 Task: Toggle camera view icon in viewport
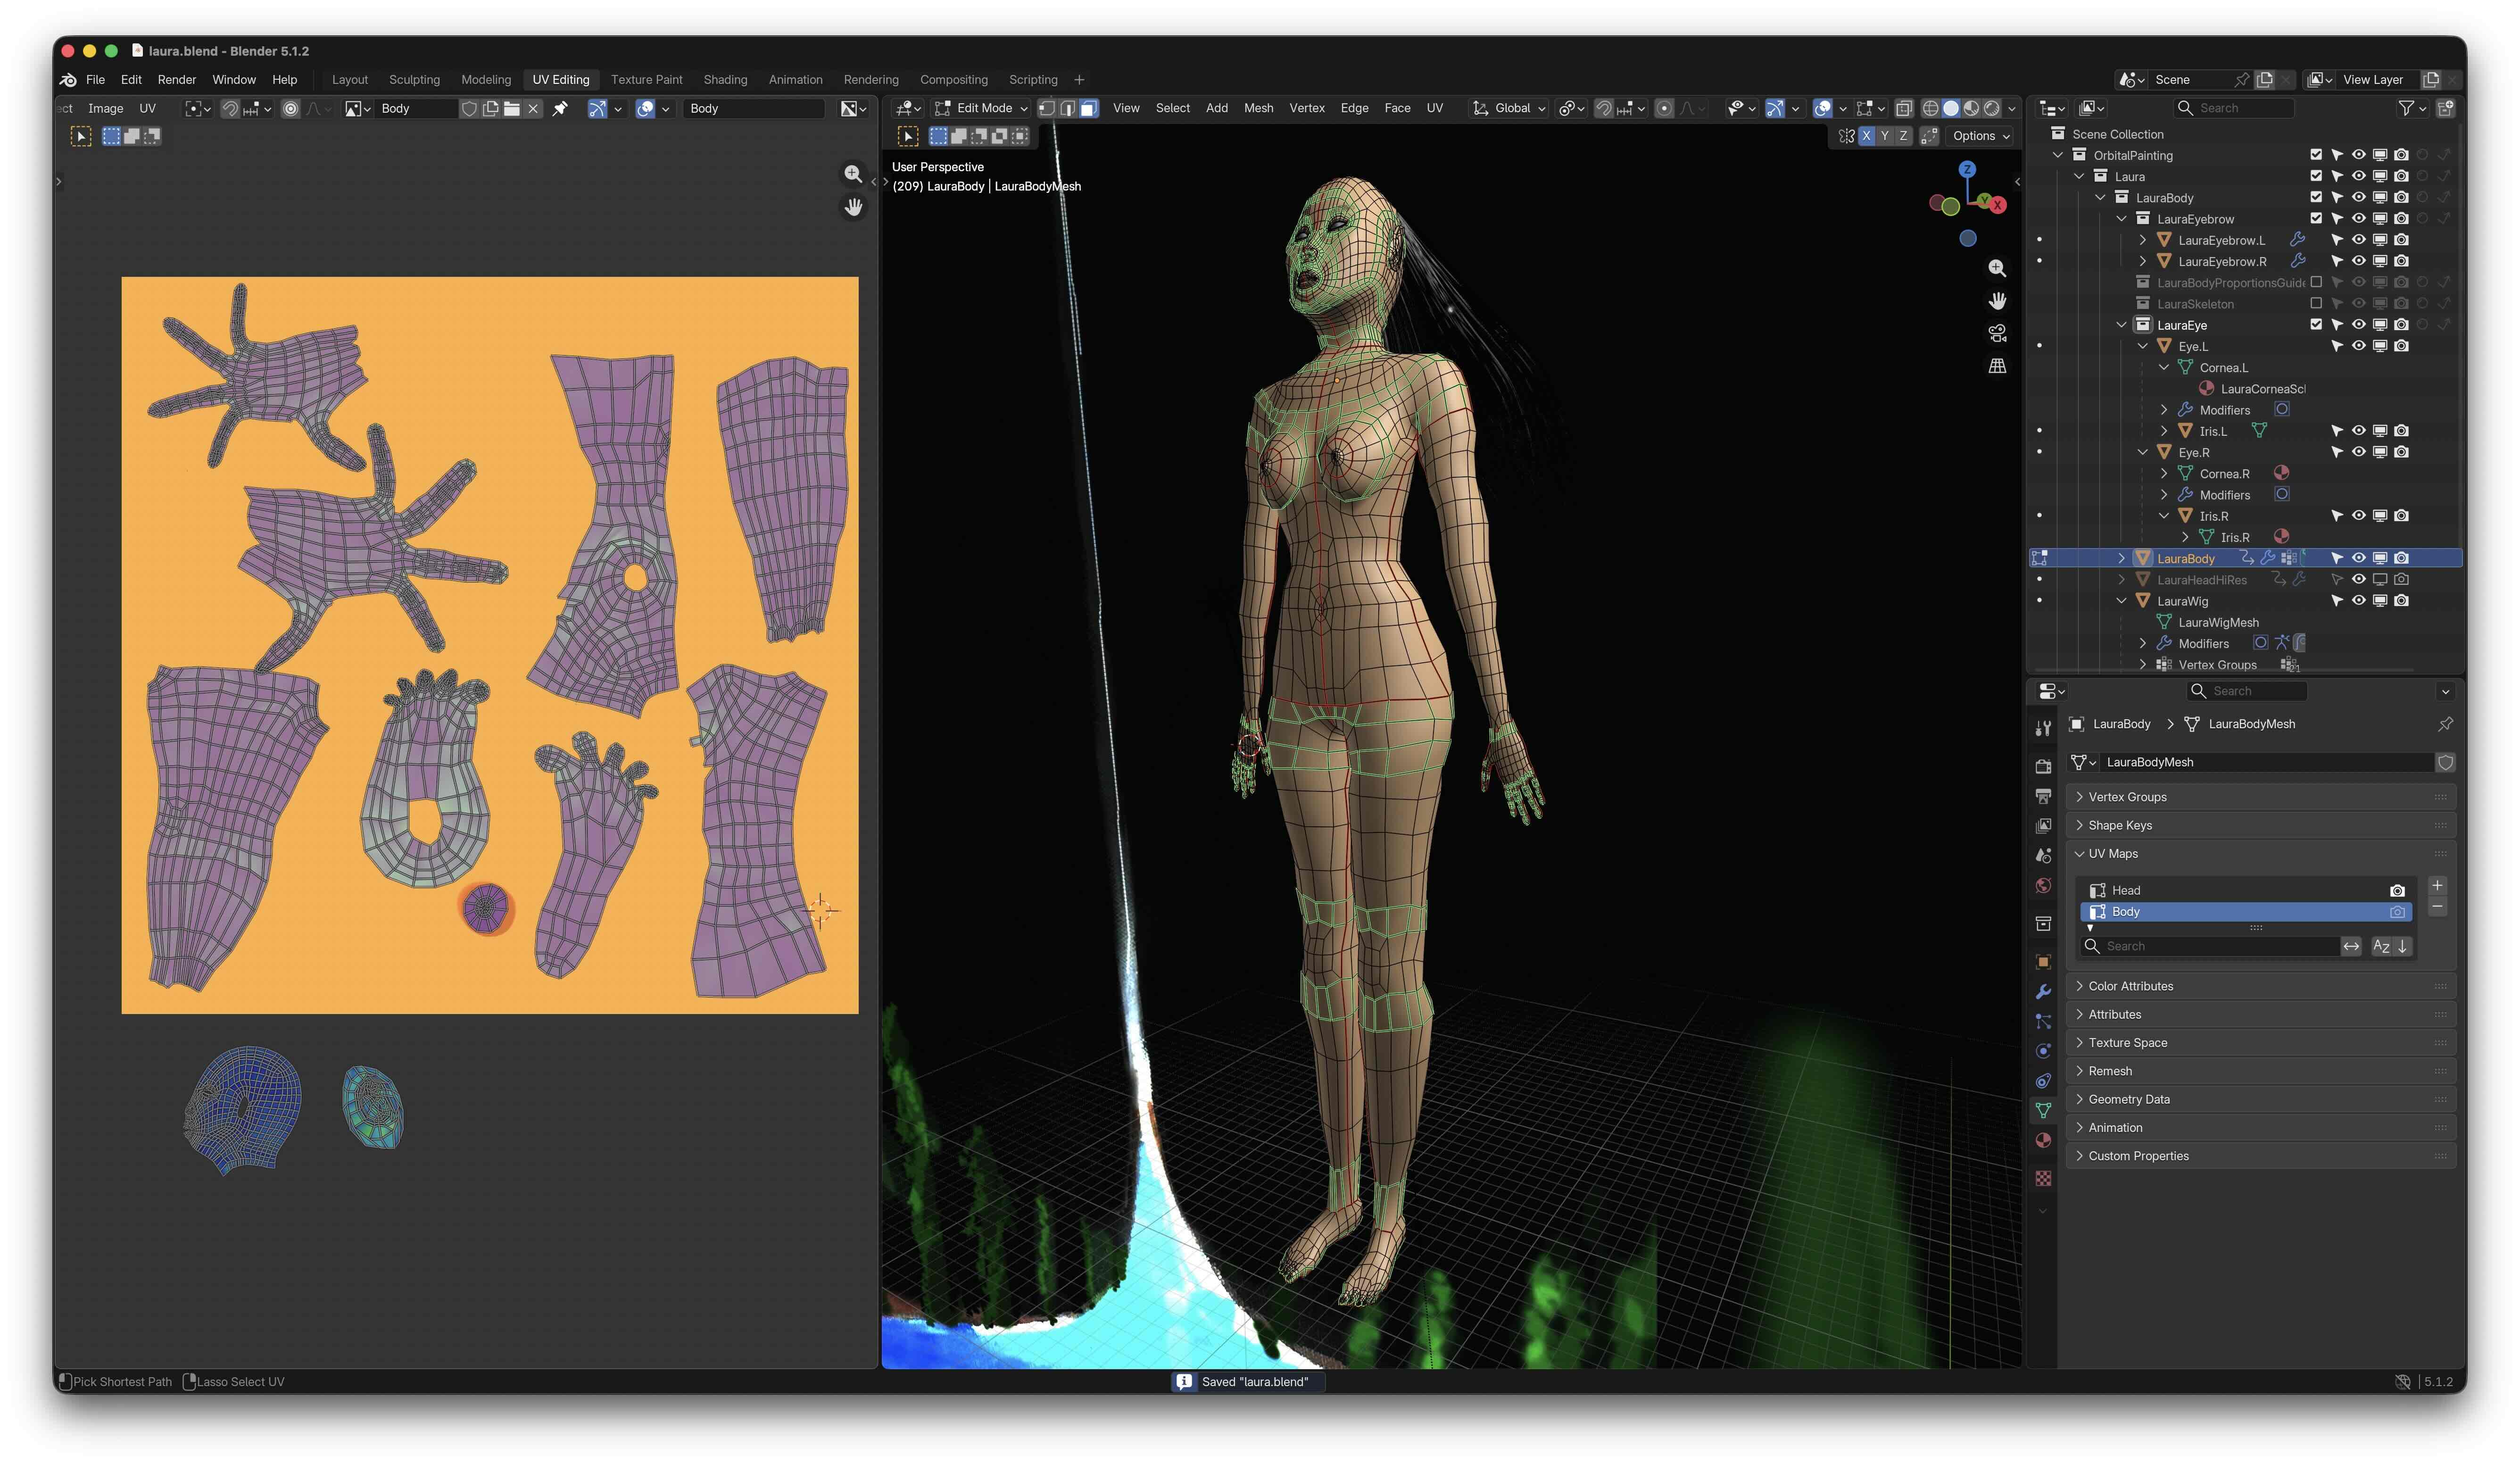pyautogui.click(x=1997, y=333)
